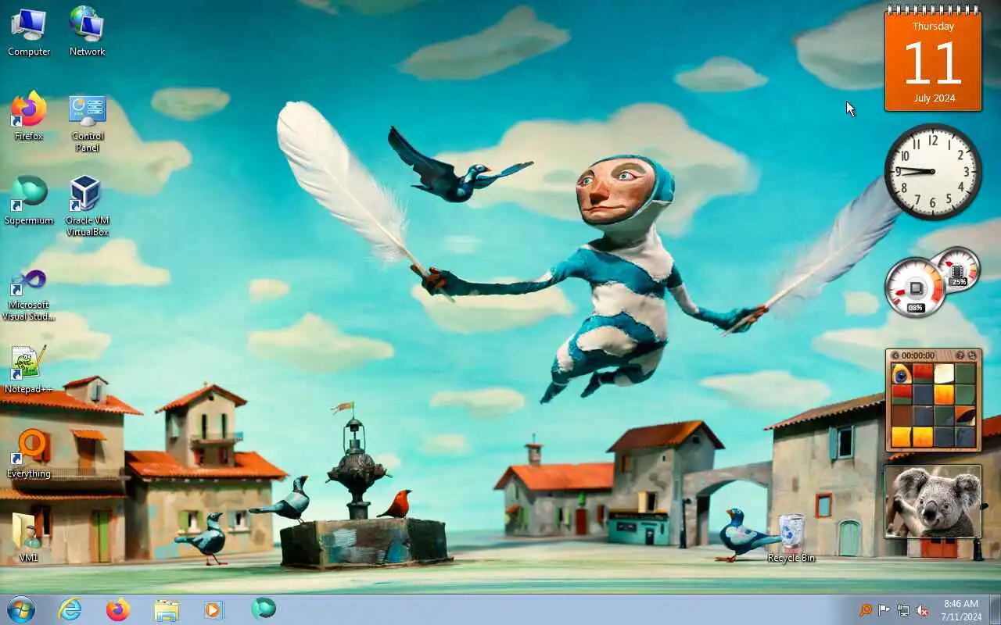The width and height of the screenshot is (1001, 625).
Task: Click the puzzle timer reading 00:00:00
Action: (x=918, y=355)
